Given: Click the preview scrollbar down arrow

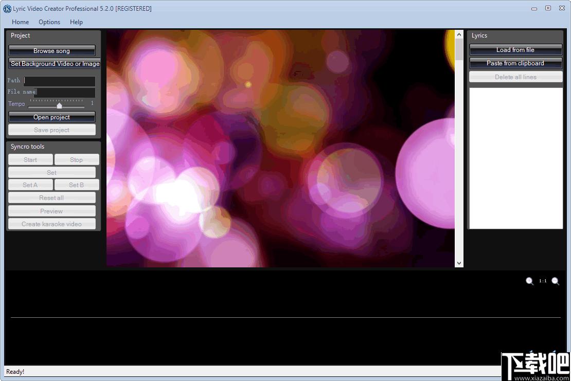Looking at the screenshot, I should point(459,263).
